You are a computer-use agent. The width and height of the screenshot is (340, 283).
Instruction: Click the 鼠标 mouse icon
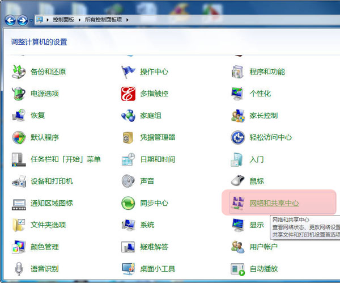point(238,181)
